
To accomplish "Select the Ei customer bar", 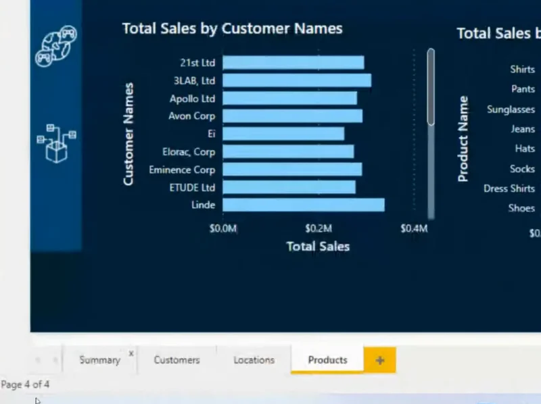I will click(x=283, y=134).
